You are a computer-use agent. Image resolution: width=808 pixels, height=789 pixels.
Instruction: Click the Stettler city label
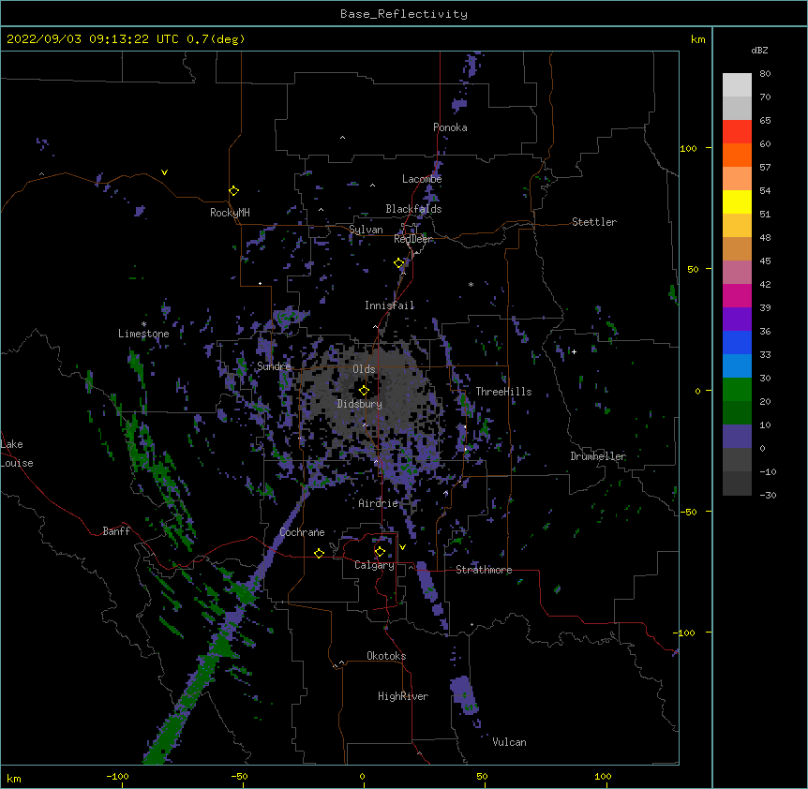tap(594, 222)
